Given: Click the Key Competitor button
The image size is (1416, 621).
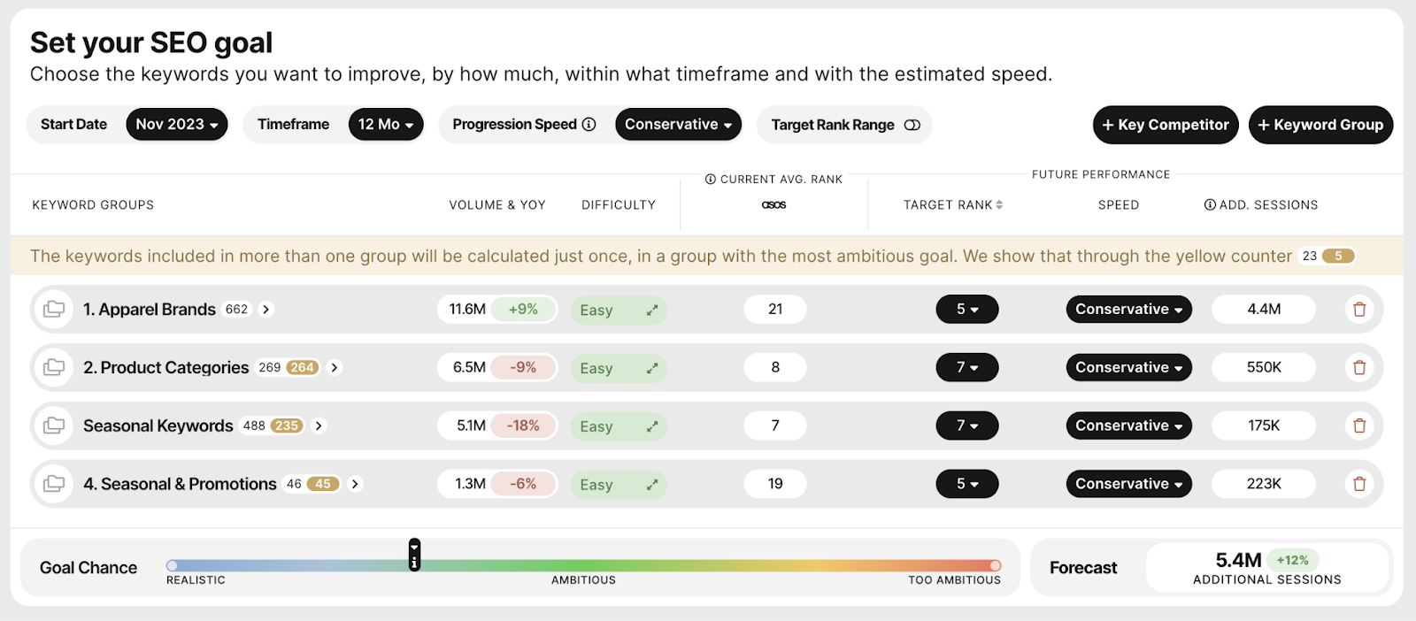Looking at the screenshot, I should point(1166,125).
